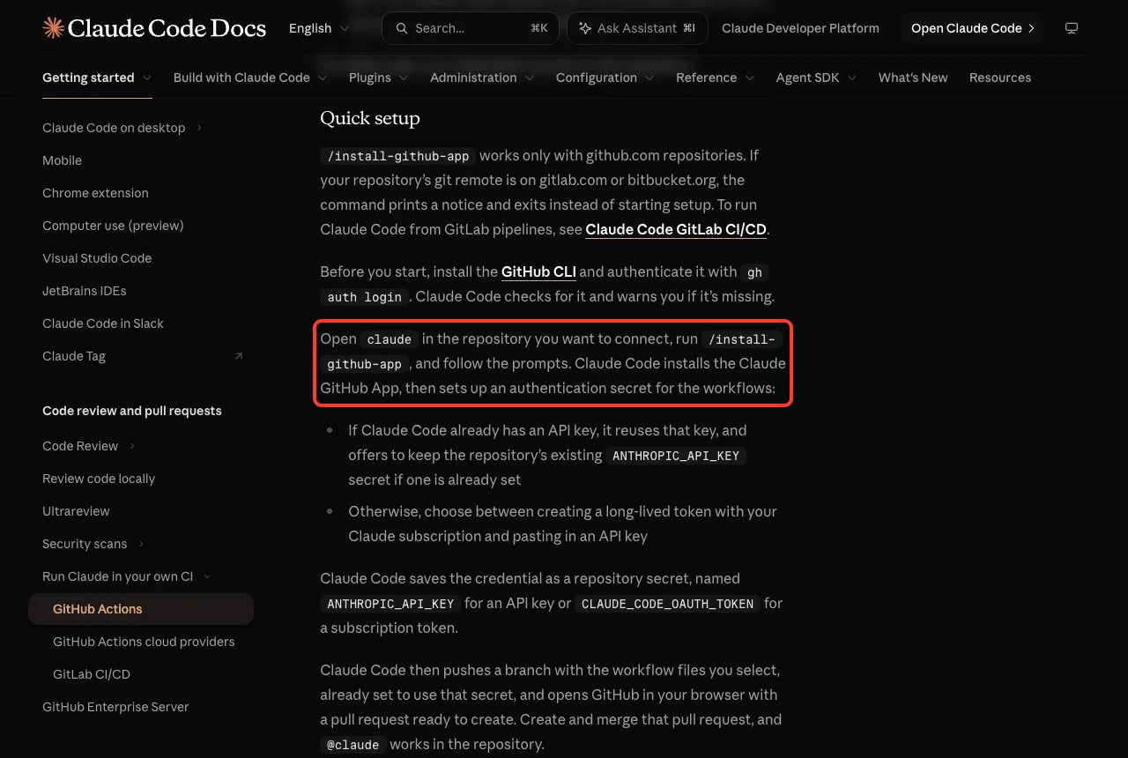1128x758 pixels.
Task: Open the Reference dropdown menu
Action: [x=715, y=78]
